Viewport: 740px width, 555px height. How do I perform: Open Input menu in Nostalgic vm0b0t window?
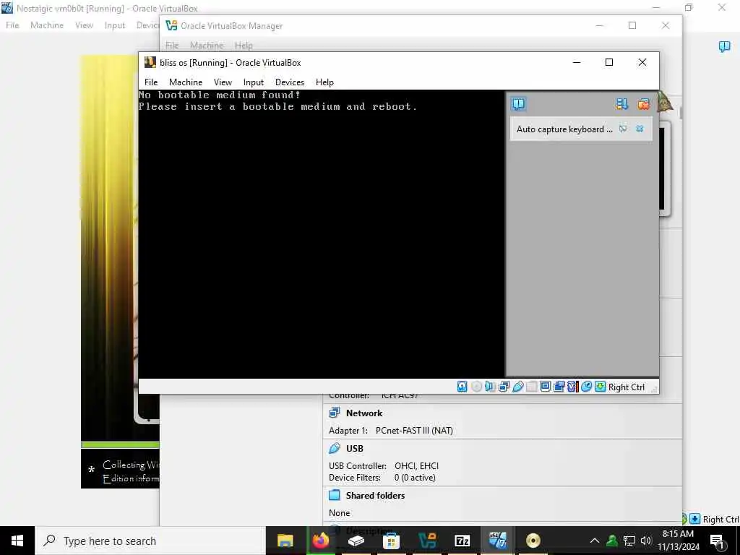115,25
